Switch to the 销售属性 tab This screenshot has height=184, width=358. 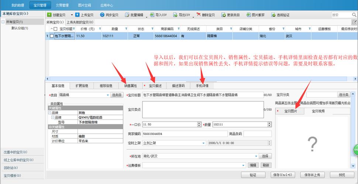coord(130,86)
